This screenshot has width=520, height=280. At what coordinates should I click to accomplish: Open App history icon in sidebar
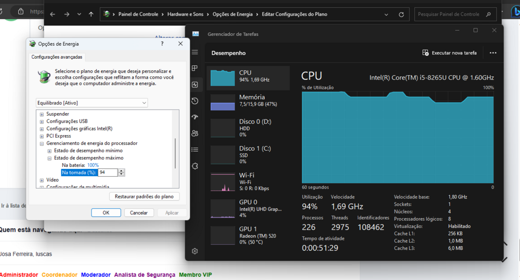coord(195,101)
